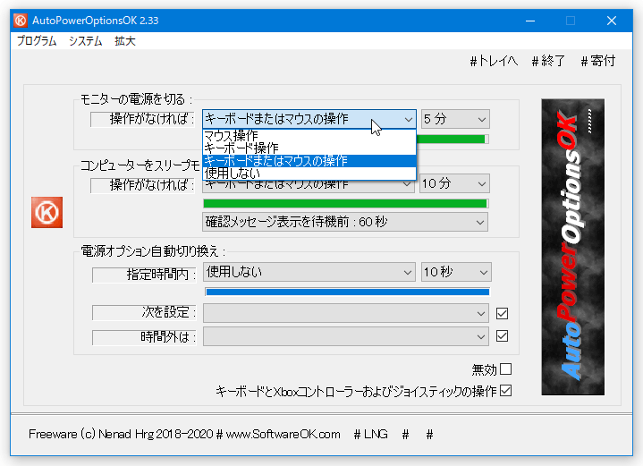The image size is (643, 466).
Task: Open 確認メッセージ表示を待機前 60 秒 dropdown
Action: point(345,222)
